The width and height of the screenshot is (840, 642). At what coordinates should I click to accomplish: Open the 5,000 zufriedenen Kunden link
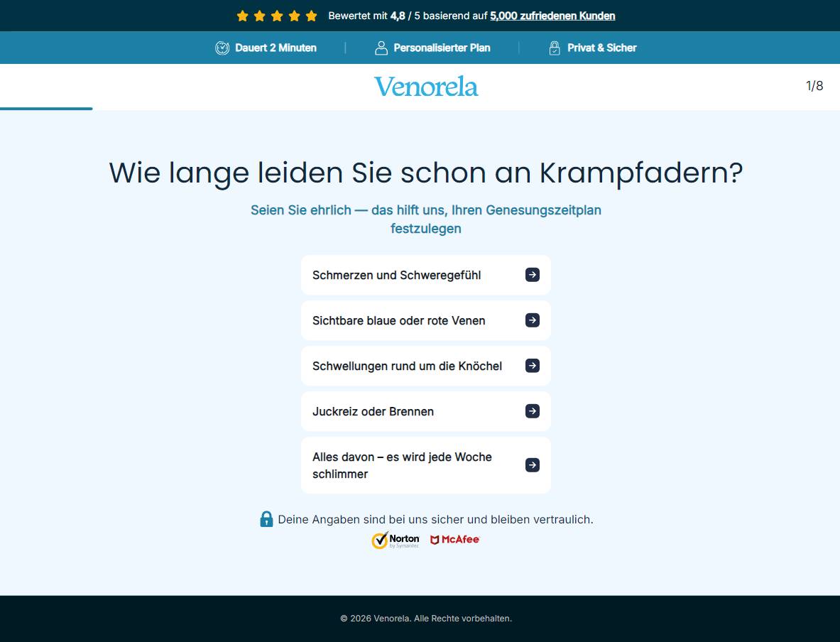pyautogui.click(x=552, y=16)
